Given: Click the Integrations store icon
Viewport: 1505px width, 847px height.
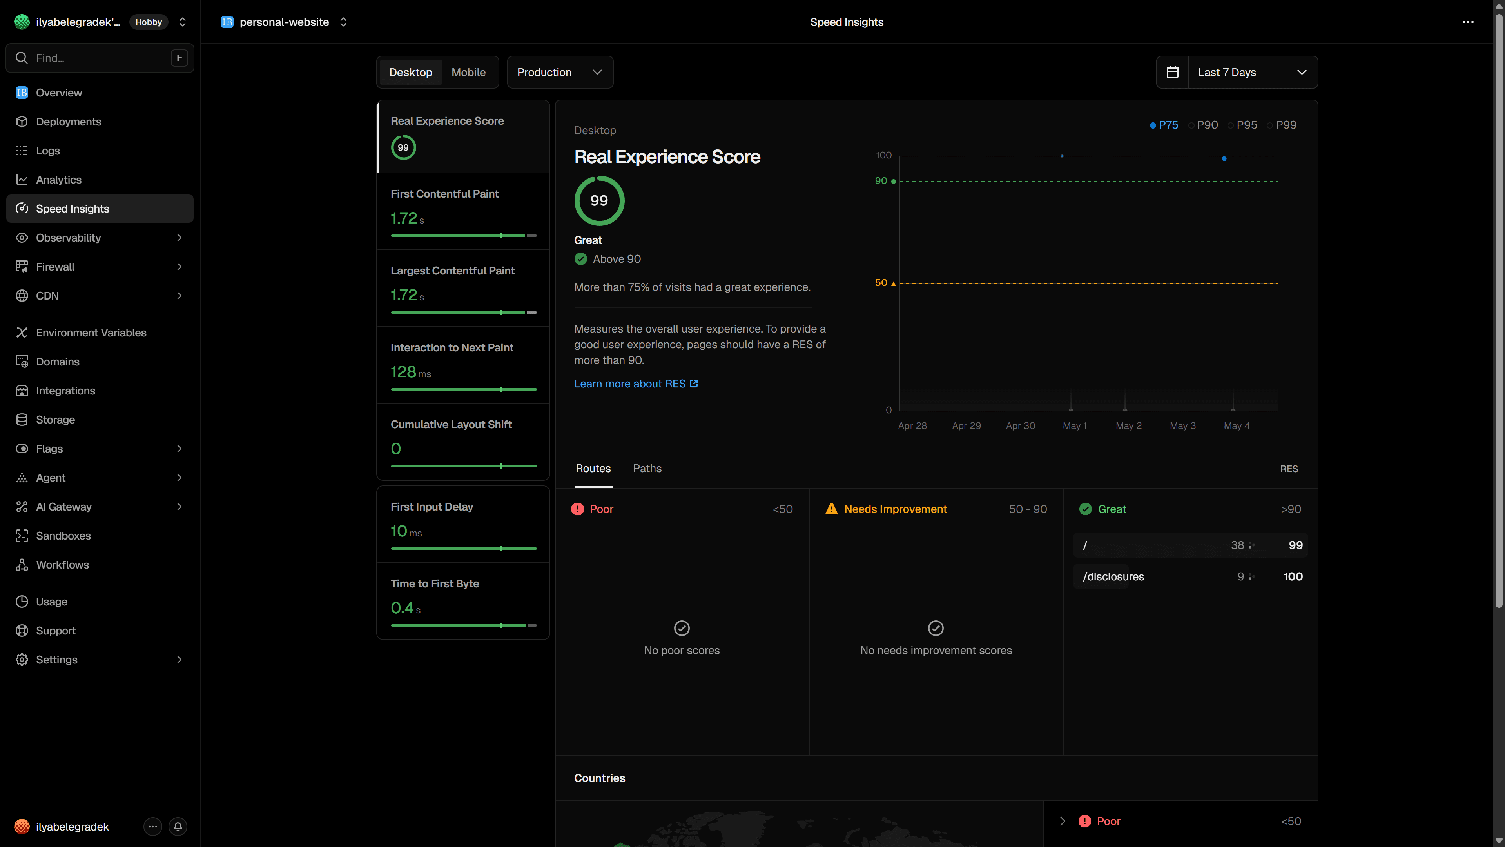Looking at the screenshot, I should [22, 391].
